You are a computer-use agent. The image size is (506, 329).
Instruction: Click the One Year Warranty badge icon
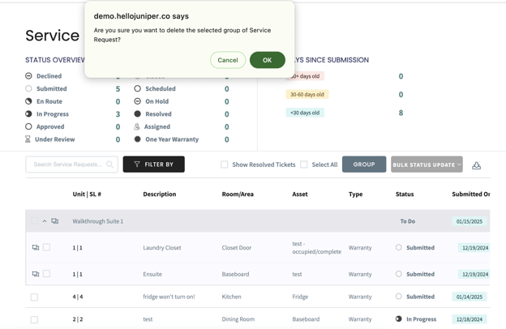click(138, 139)
